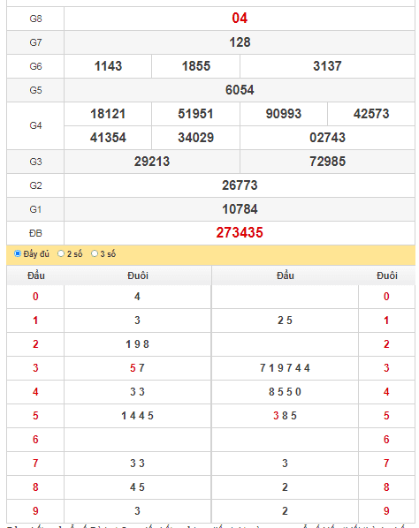Choose the '2 số' radio option
The width and height of the screenshot is (419, 528).
pyautogui.click(x=61, y=253)
